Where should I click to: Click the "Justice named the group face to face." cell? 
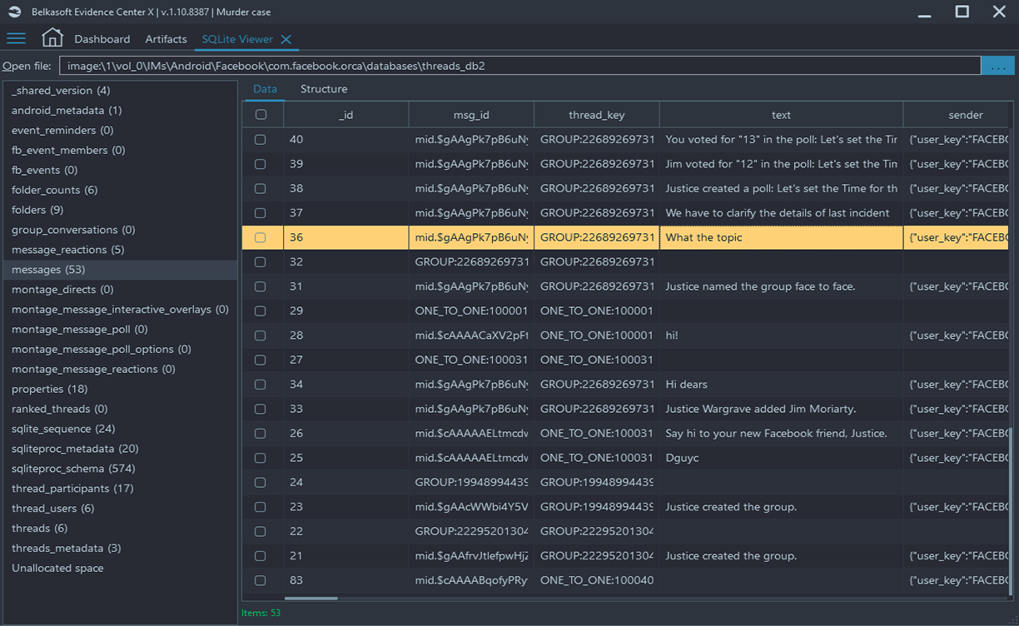click(x=781, y=286)
